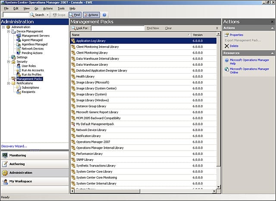Click the Delete X icon
276x201 pixels.
(x=227, y=46)
